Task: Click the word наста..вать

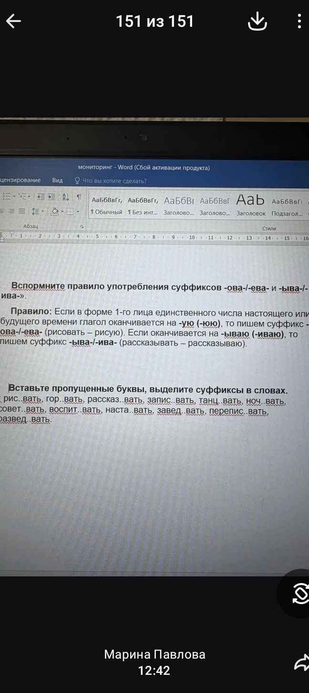Action: (x=128, y=411)
